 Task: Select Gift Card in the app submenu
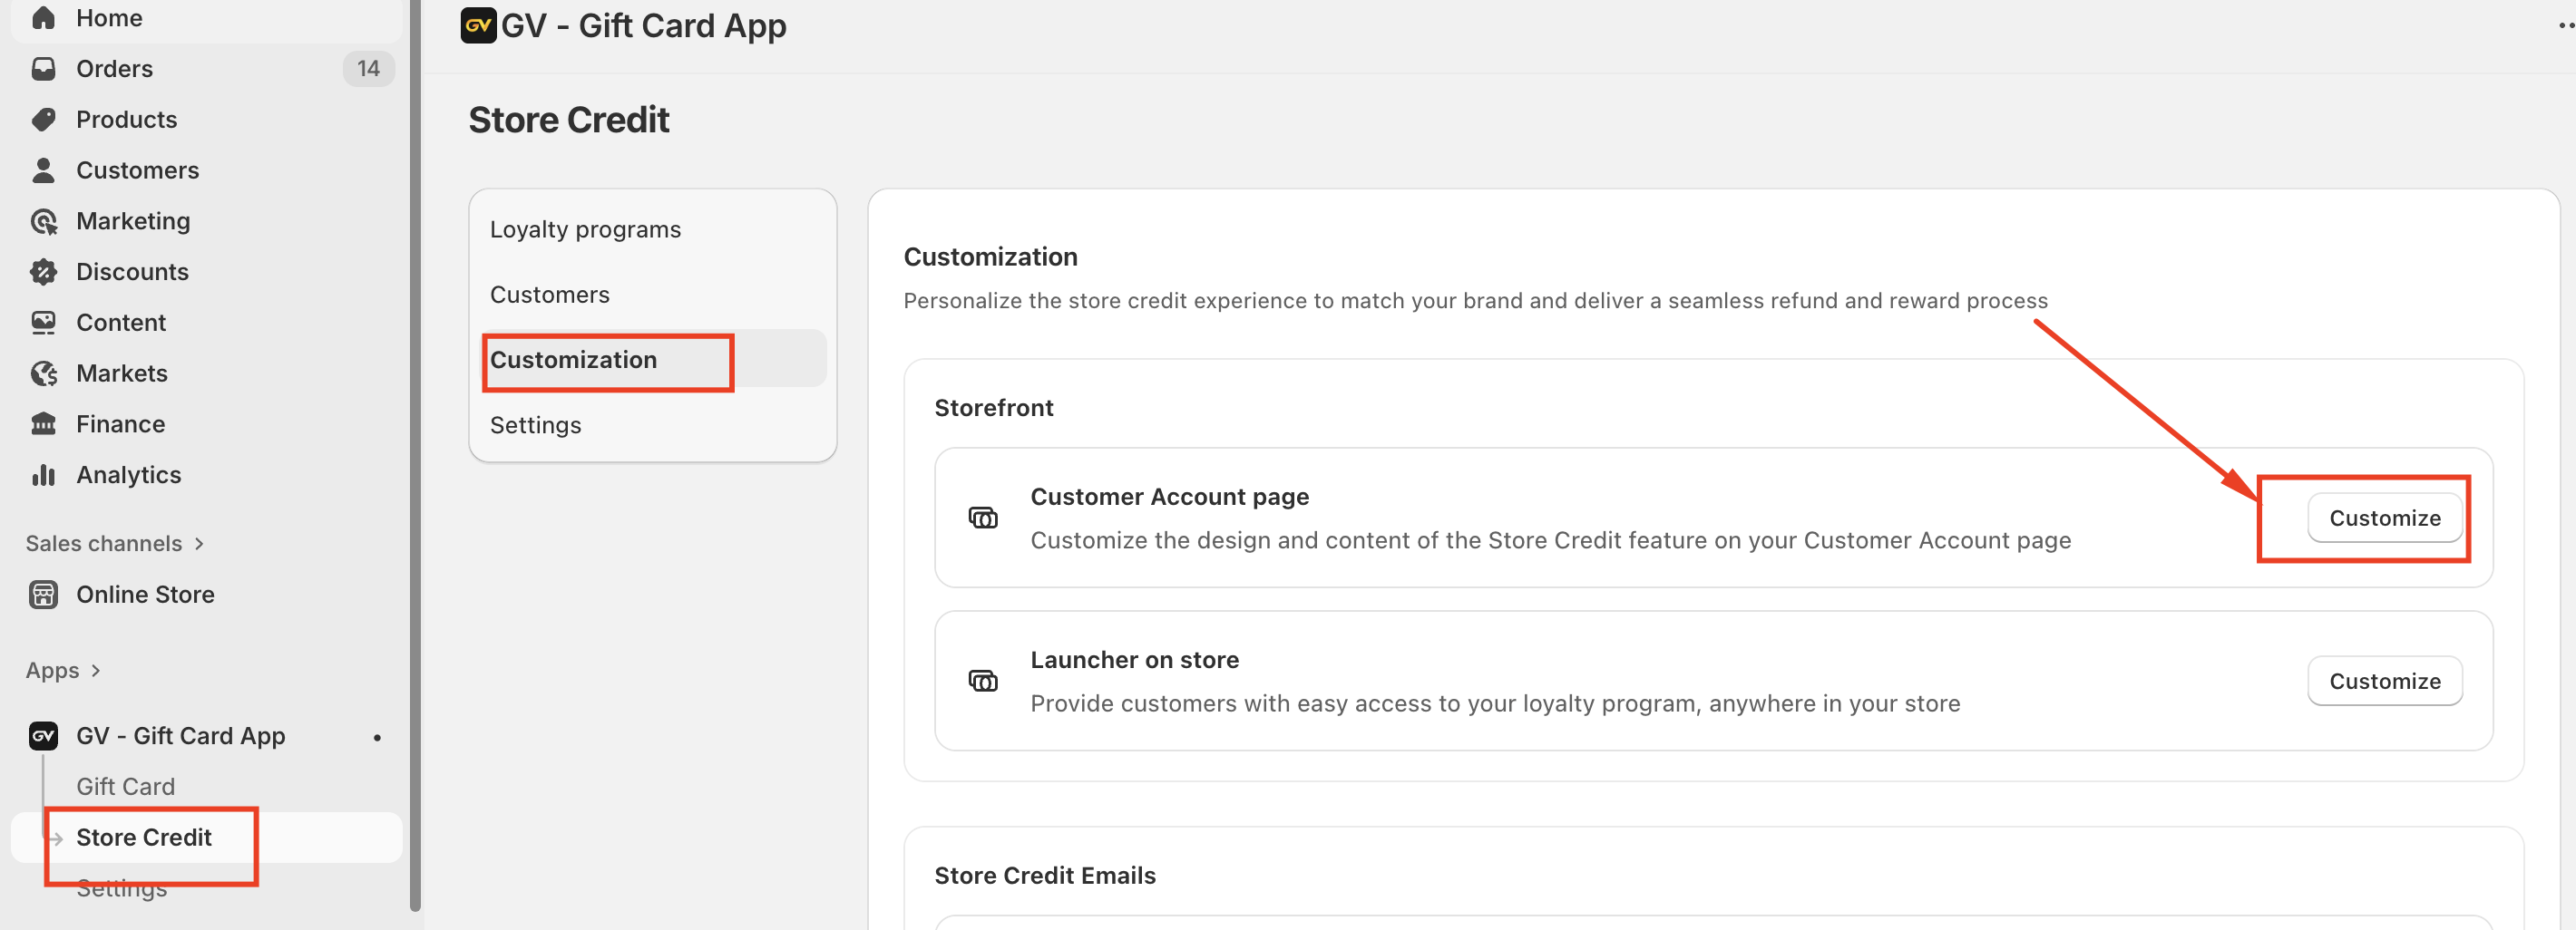pyautogui.click(x=125, y=787)
